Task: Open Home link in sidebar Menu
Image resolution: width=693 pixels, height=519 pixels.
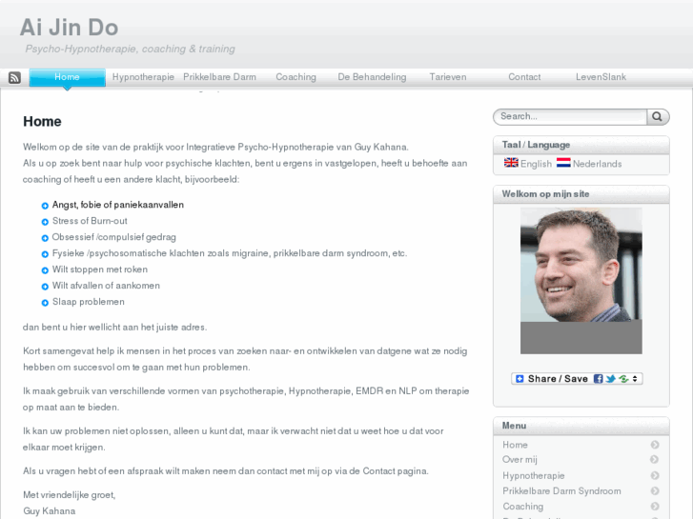Action: point(515,445)
